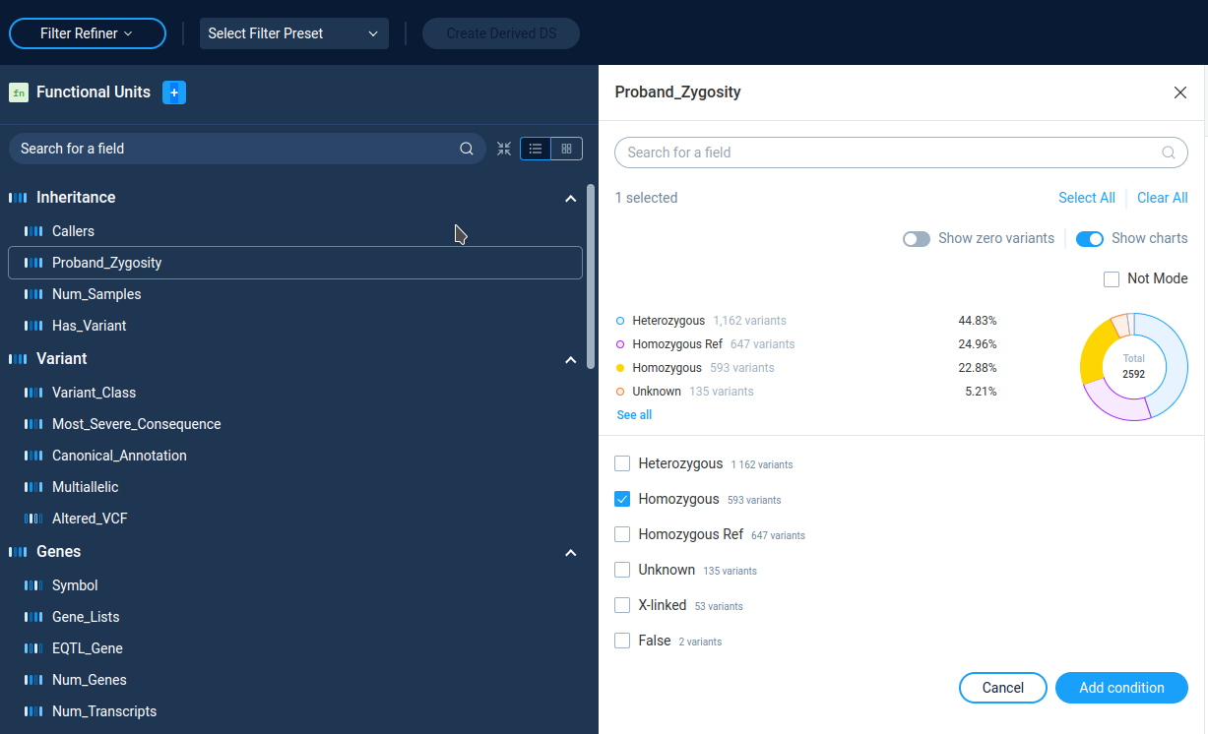The width and height of the screenshot is (1208, 734).
Task: Check the Unknown checkbox
Action: tap(622, 570)
